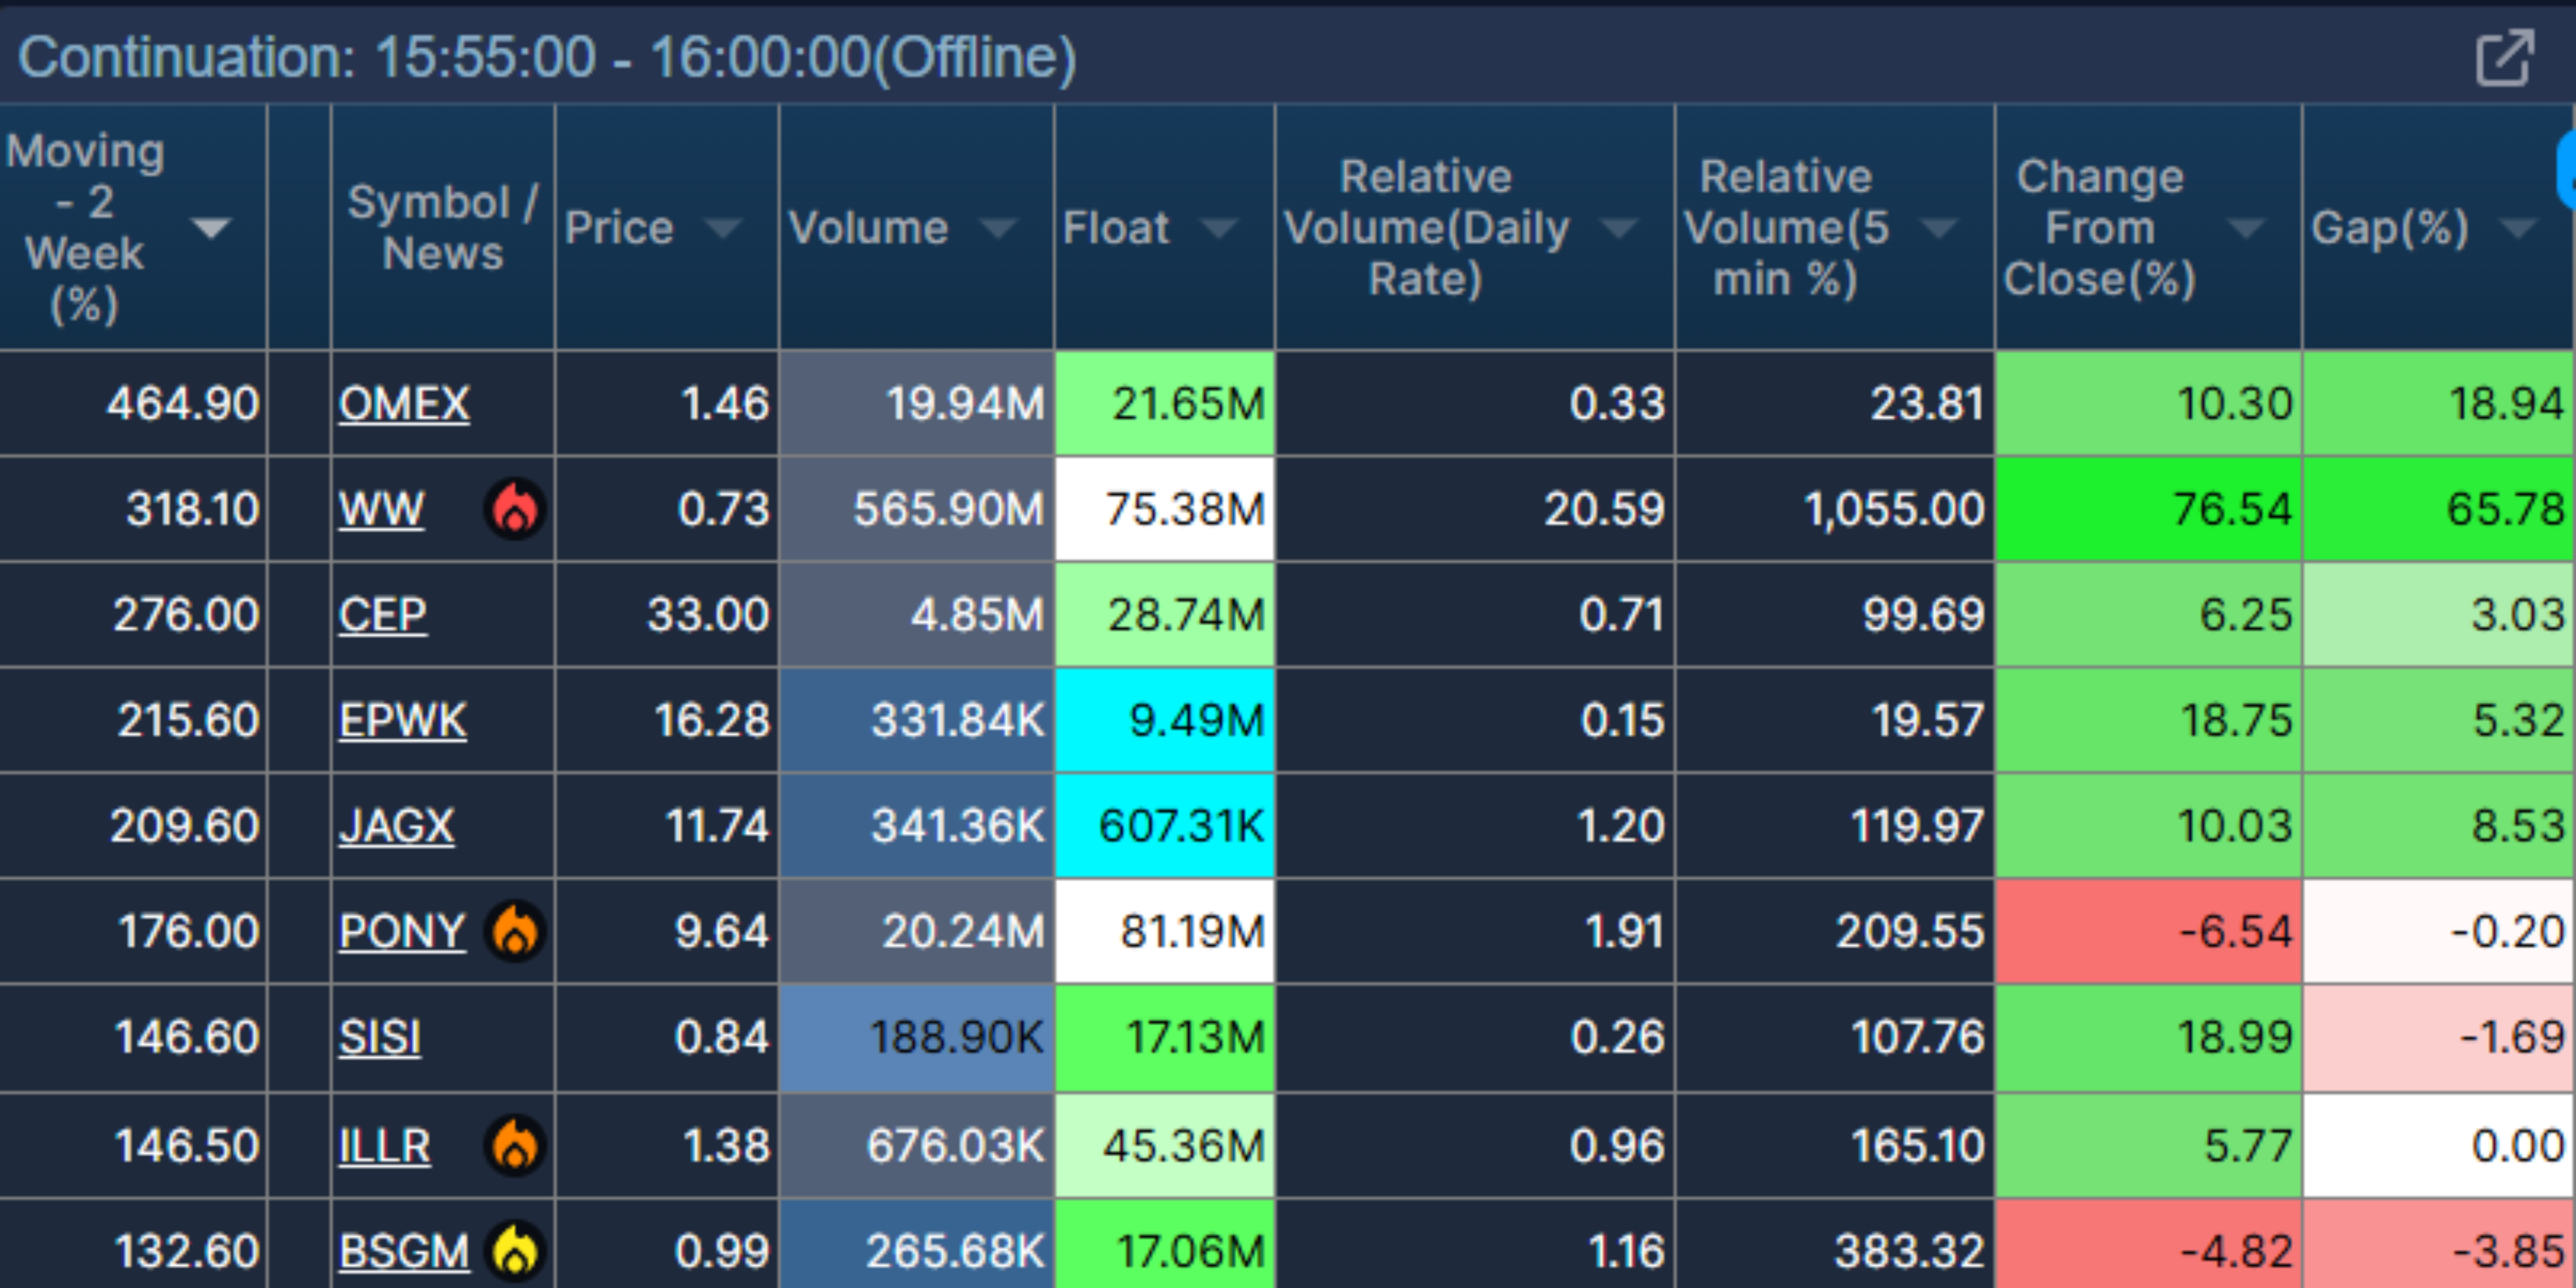Select PONY change from close -6.54
Image resolution: width=2576 pixels, height=1288 pixels.
[2149, 931]
